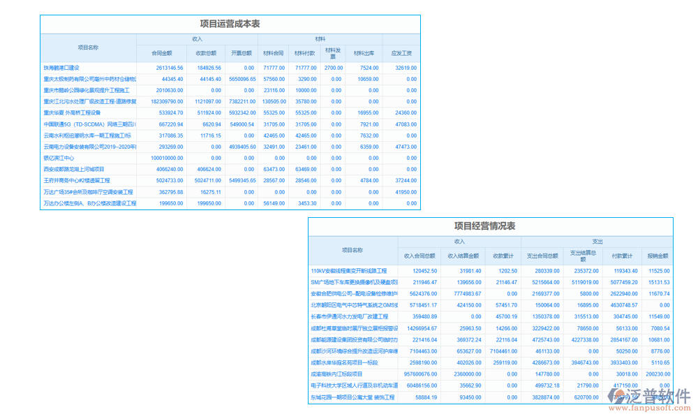Open the 王府井商务中心#2楼 project link
This screenshot has width=698, height=419.
coord(77,181)
